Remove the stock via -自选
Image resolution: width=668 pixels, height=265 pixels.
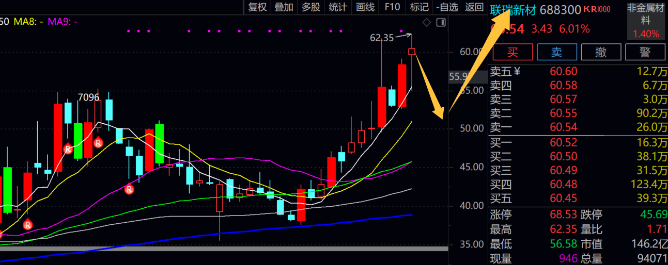[x=447, y=7]
